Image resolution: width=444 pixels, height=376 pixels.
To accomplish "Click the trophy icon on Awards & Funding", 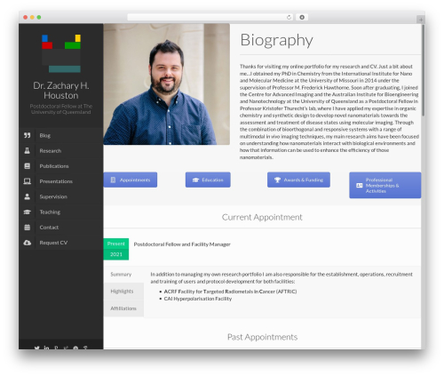I will tap(277, 180).
